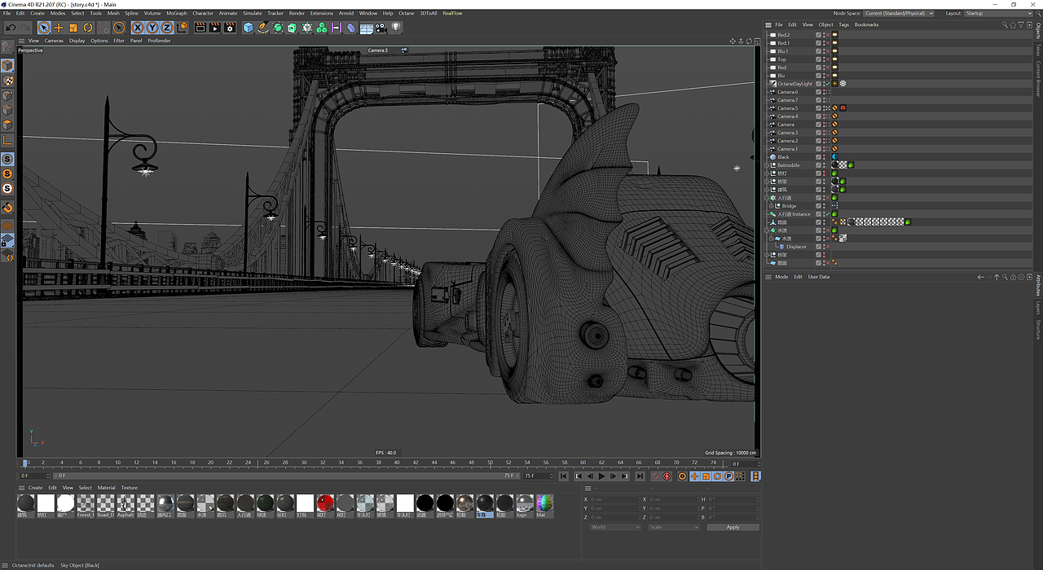
Task: Switch to Layers side tab
Action: [1038, 308]
